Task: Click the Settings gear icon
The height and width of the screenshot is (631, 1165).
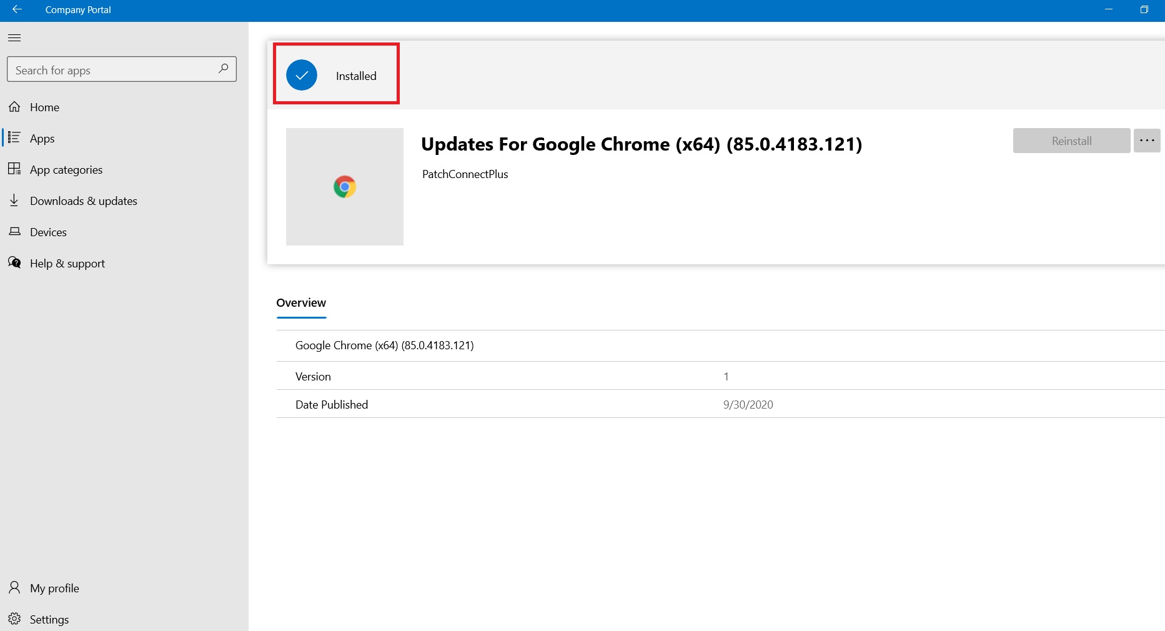Action: pos(14,619)
